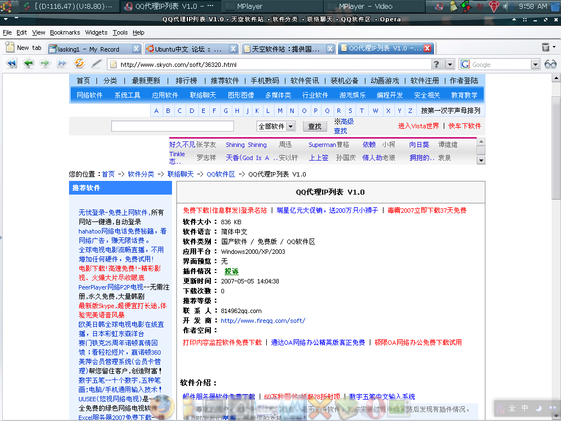
Task: Open the address bar history dropdown arrow
Action: (450, 65)
